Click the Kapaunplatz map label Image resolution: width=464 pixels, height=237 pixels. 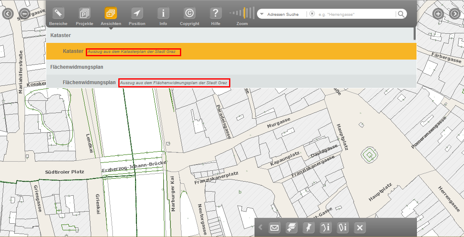point(285,159)
